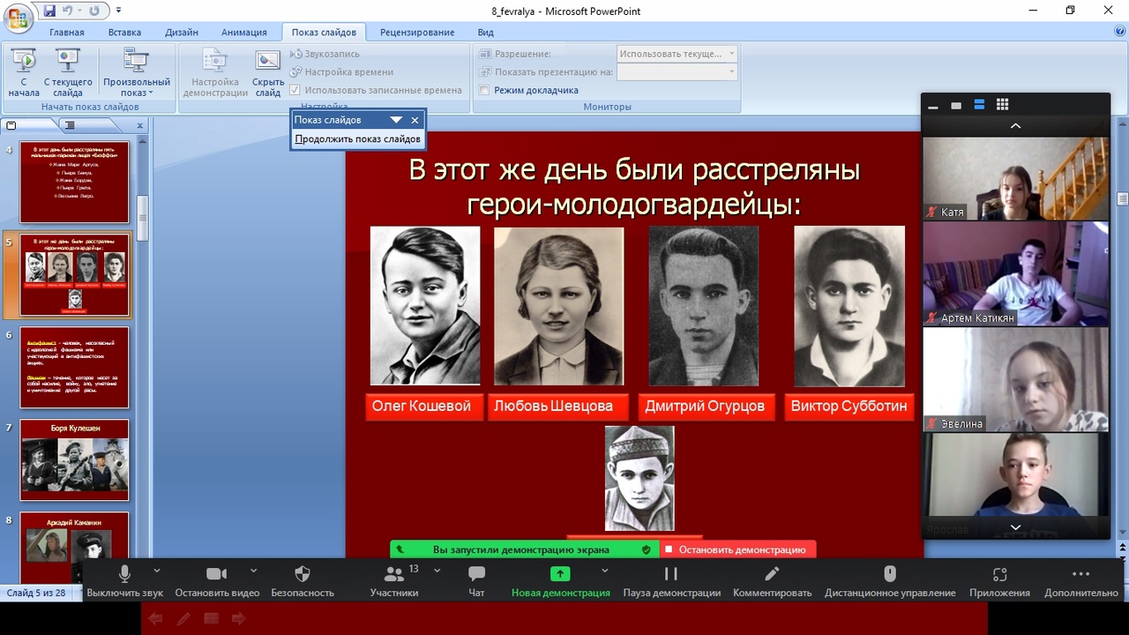Start slideshow from current slide (С текущего слайда)
Screen dimensions: 1129x635
click(68, 72)
